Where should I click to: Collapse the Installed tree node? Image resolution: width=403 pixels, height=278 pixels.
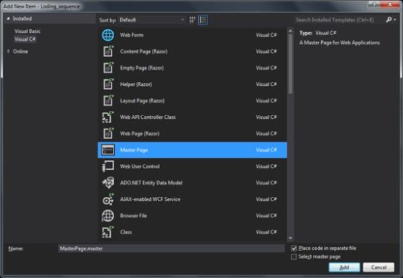point(8,19)
